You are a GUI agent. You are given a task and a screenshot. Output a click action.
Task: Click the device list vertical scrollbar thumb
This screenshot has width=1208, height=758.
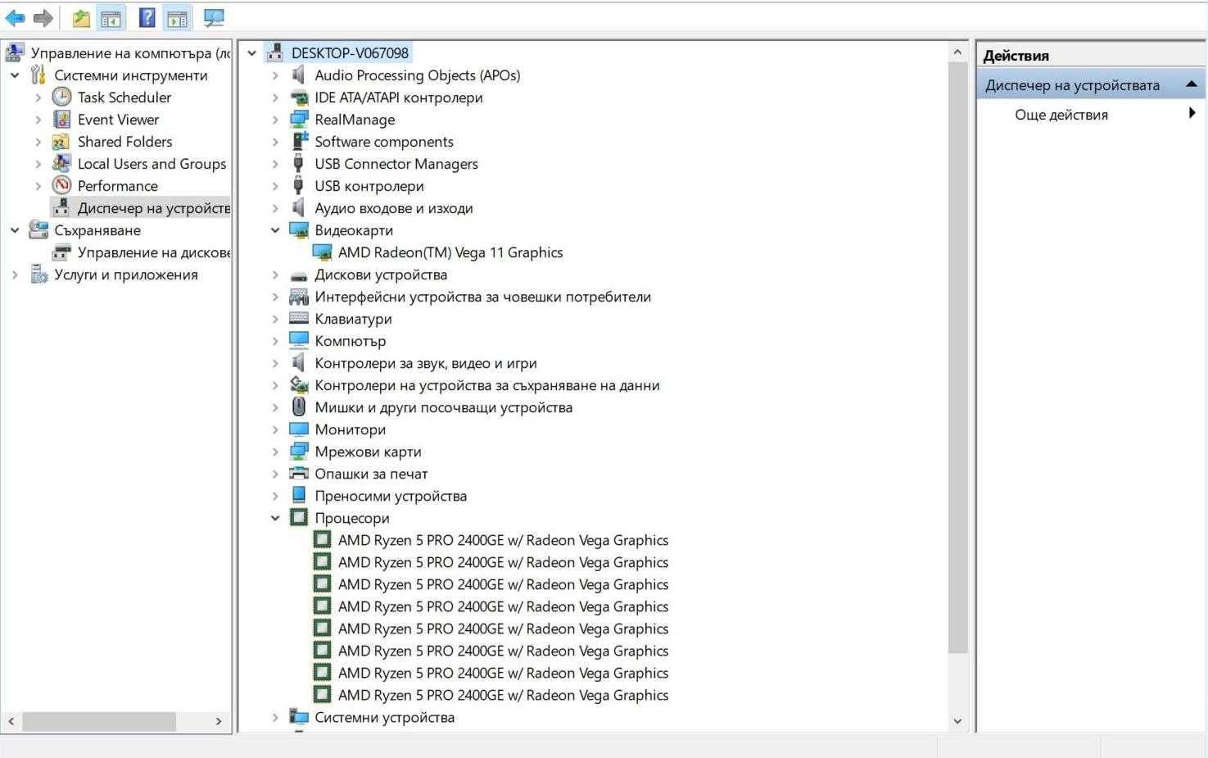tap(957, 357)
